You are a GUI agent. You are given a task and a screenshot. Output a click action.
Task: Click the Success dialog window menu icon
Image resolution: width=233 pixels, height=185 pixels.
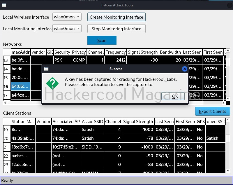[46, 69]
